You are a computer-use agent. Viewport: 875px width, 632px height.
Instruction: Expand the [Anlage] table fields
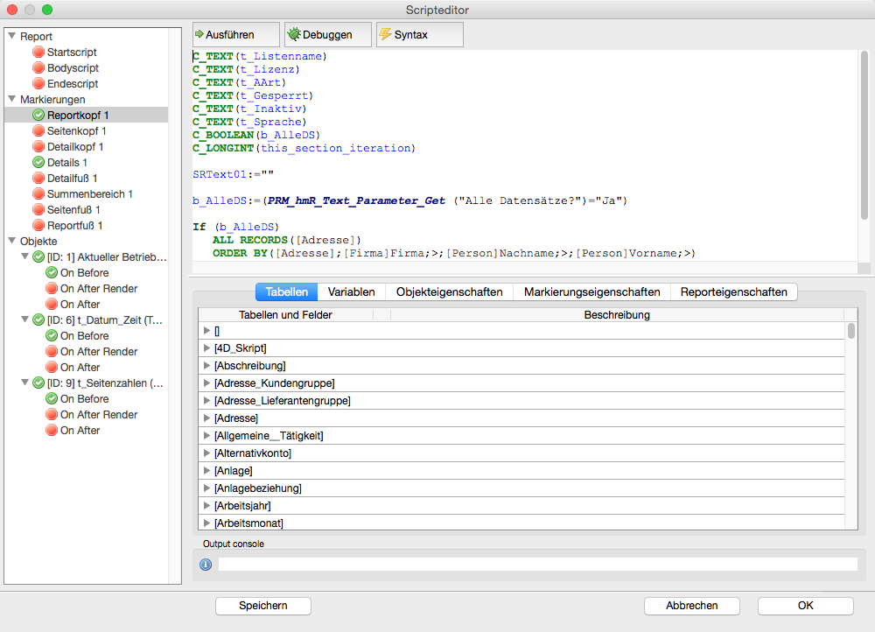coord(206,471)
